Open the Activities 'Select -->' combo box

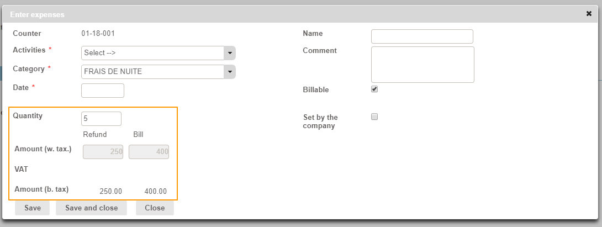point(153,53)
